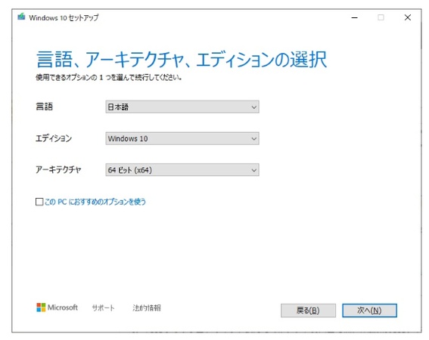Click the 使用できるオプションの 1 つを選んで instruction text

pos(109,78)
